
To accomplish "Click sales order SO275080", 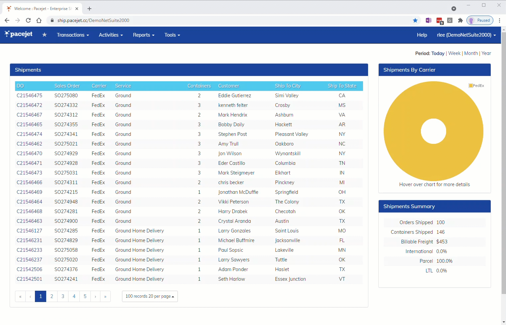I will tap(66, 96).
